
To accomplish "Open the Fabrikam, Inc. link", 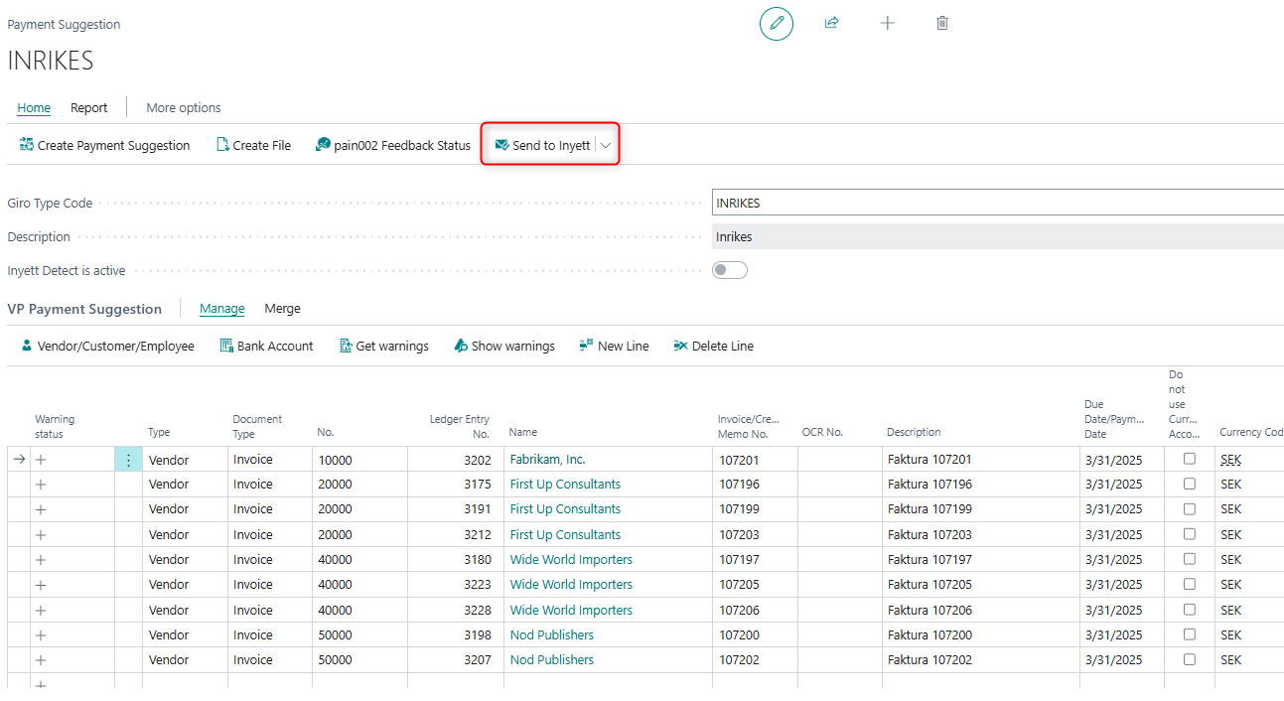I will 548,460.
